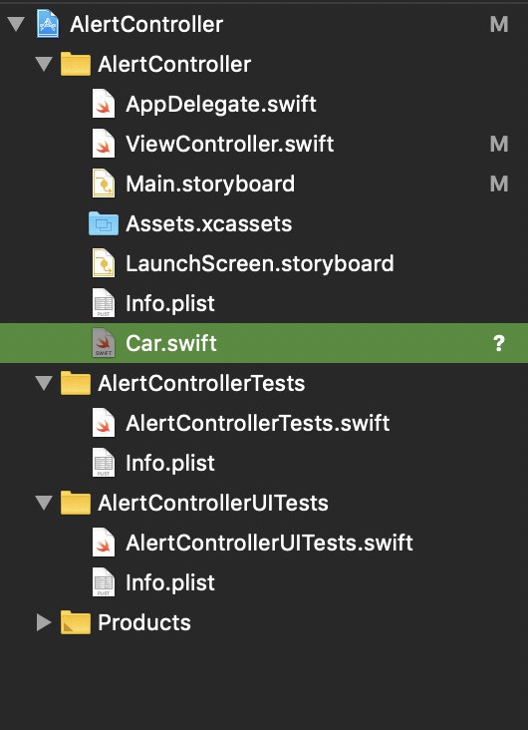Select AlertControllerTests.swift file
This screenshot has width=528, height=730.
258,423
